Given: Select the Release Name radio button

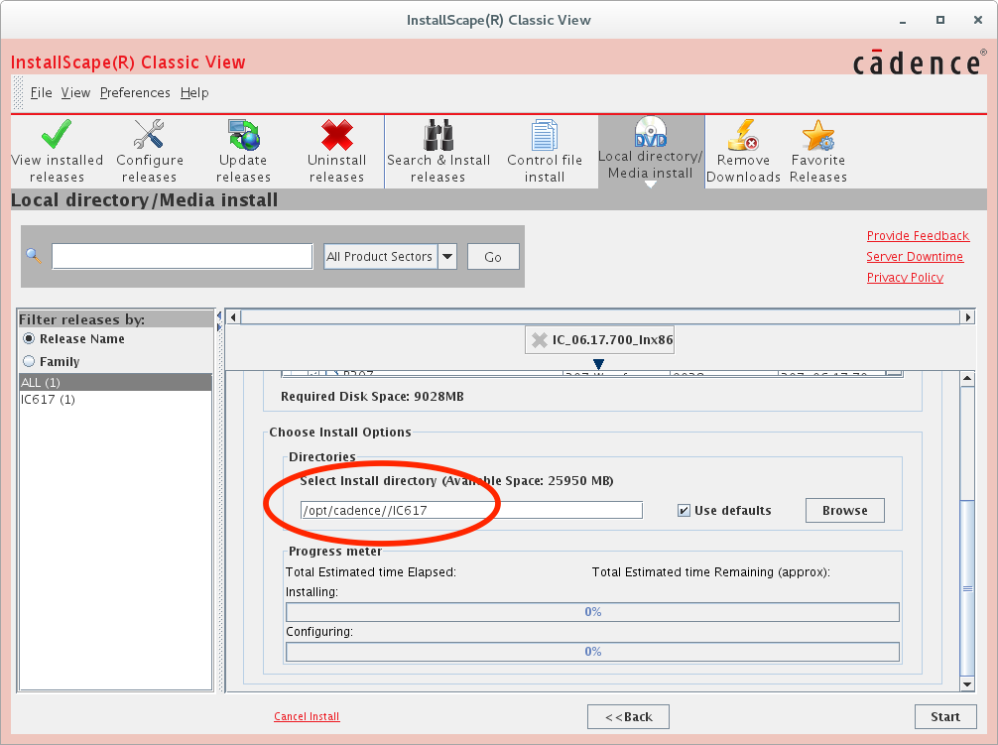Looking at the screenshot, I should point(29,338).
